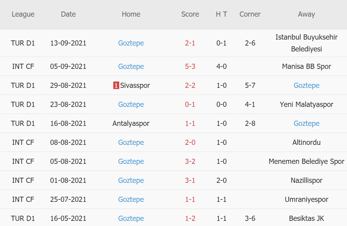Click the 1-1 score versus Umraniyespor
Image resolution: width=347 pixels, height=226 pixels.
point(190,199)
